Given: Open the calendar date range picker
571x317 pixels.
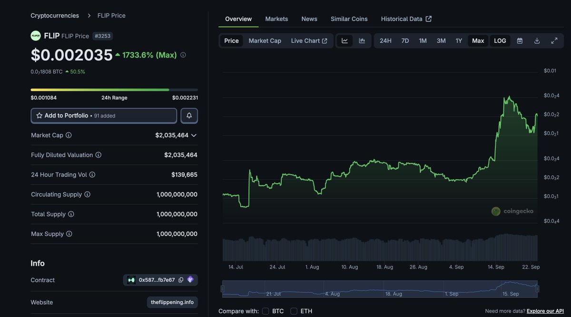Looking at the screenshot, I should click(520, 41).
